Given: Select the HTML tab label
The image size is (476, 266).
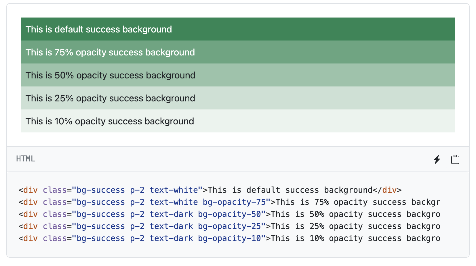Looking at the screenshot, I should pyautogui.click(x=25, y=159).
